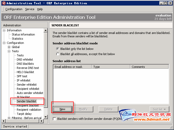Open the Configuration menu
The width and height of the screenshot is (174, 130).
pos(14,9)
